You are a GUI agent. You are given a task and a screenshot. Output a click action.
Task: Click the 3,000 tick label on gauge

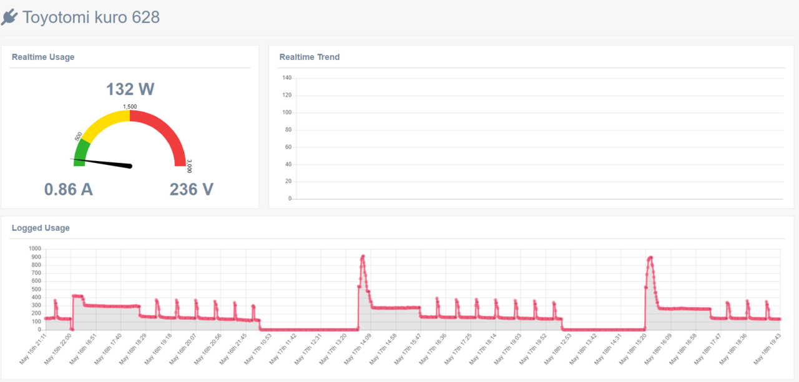(x=190, y=166)
